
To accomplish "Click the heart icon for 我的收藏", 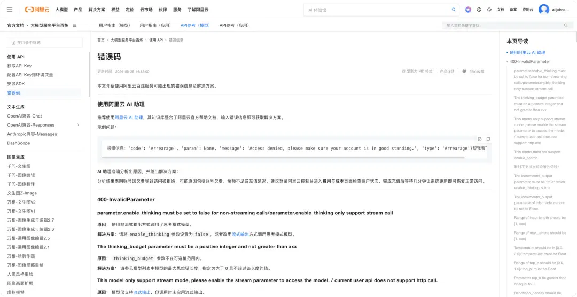I will click(x=464, y=72).
